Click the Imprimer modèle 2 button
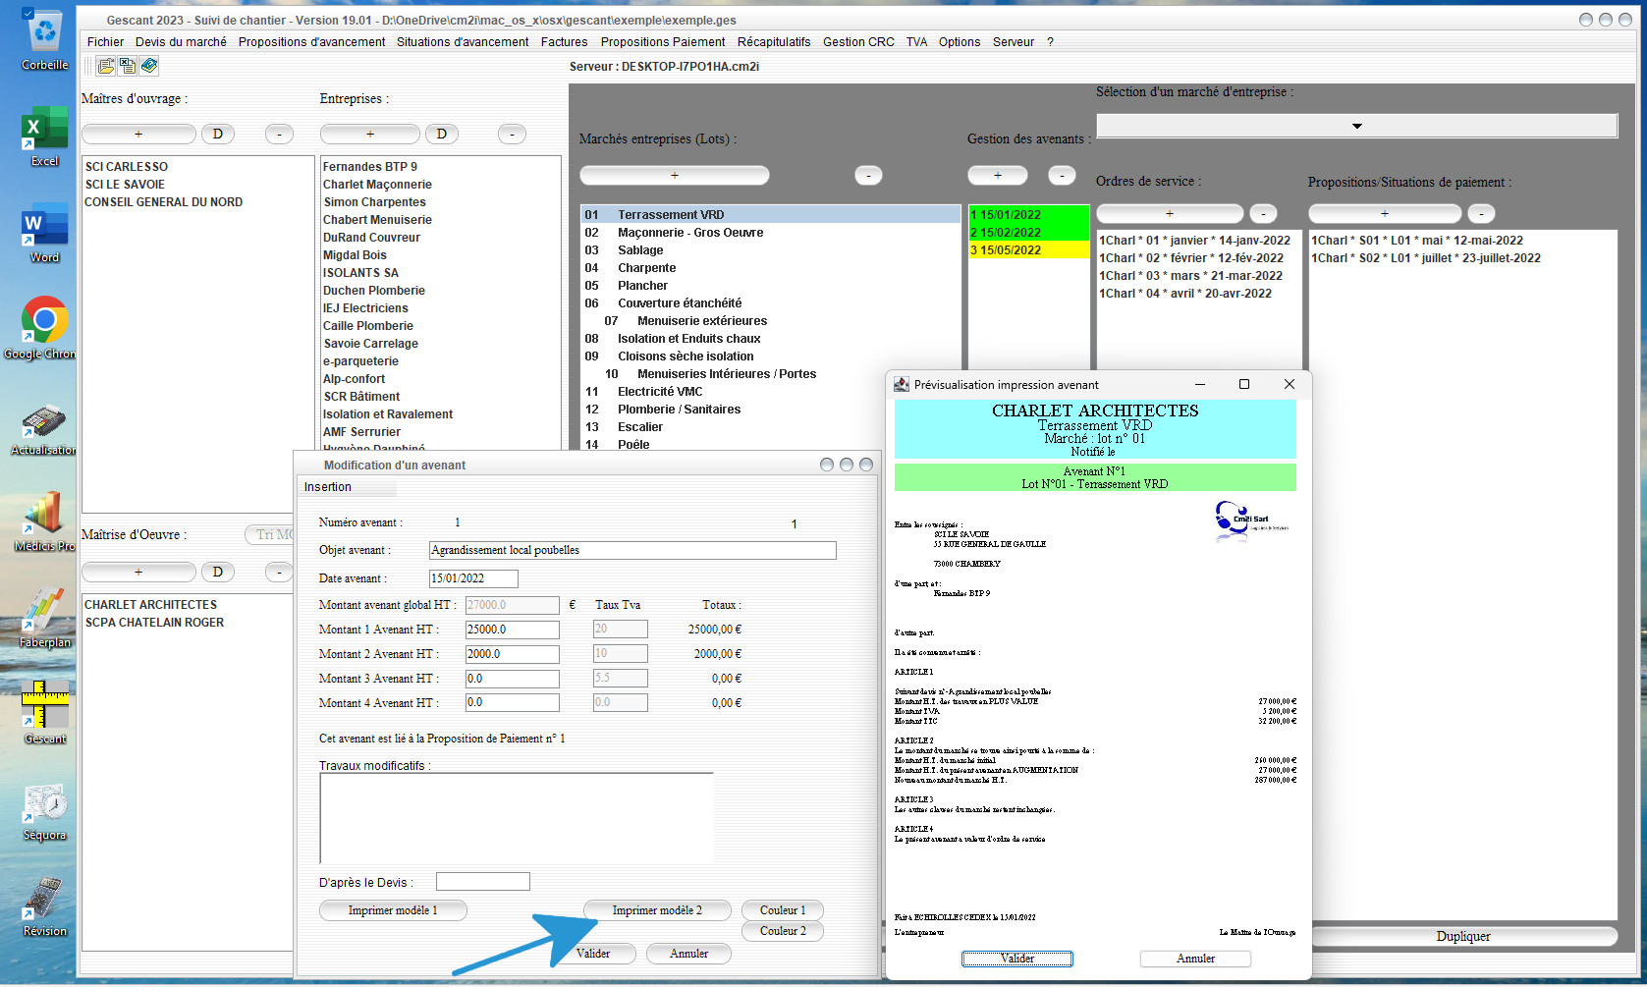The height and width of the screenshot is (987, 1647). pyautogui.click(x=657, y=910)
